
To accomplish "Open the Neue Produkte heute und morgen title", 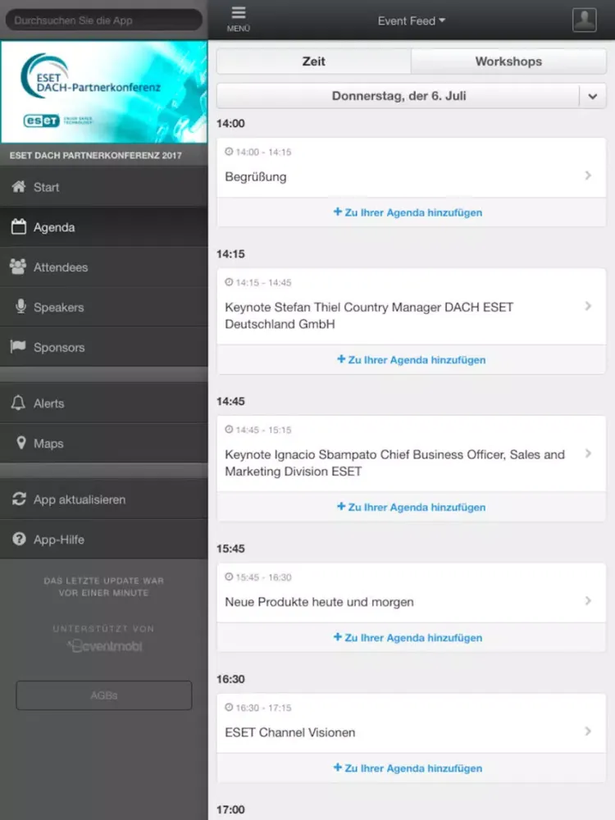I will (x=319, y=602).
